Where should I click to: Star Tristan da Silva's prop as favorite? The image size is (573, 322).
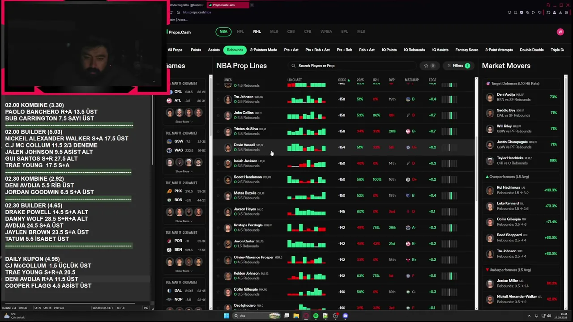[218, 131]
